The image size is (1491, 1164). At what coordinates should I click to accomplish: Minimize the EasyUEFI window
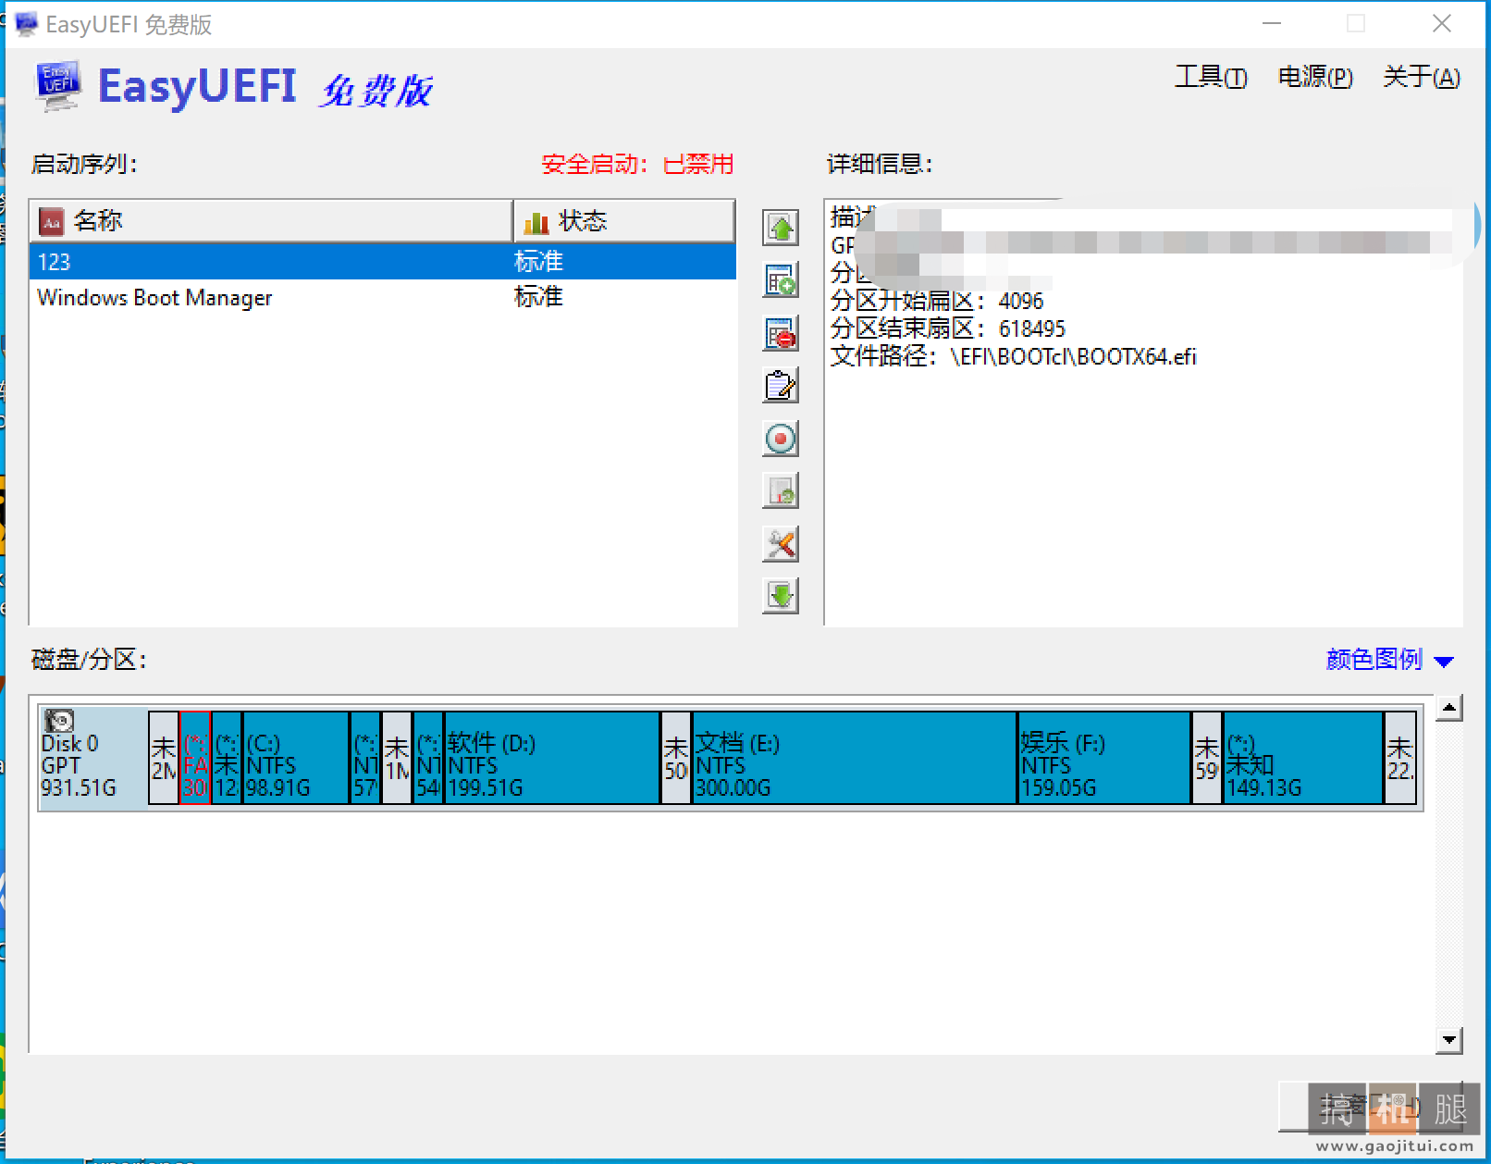click(1273, 24)
